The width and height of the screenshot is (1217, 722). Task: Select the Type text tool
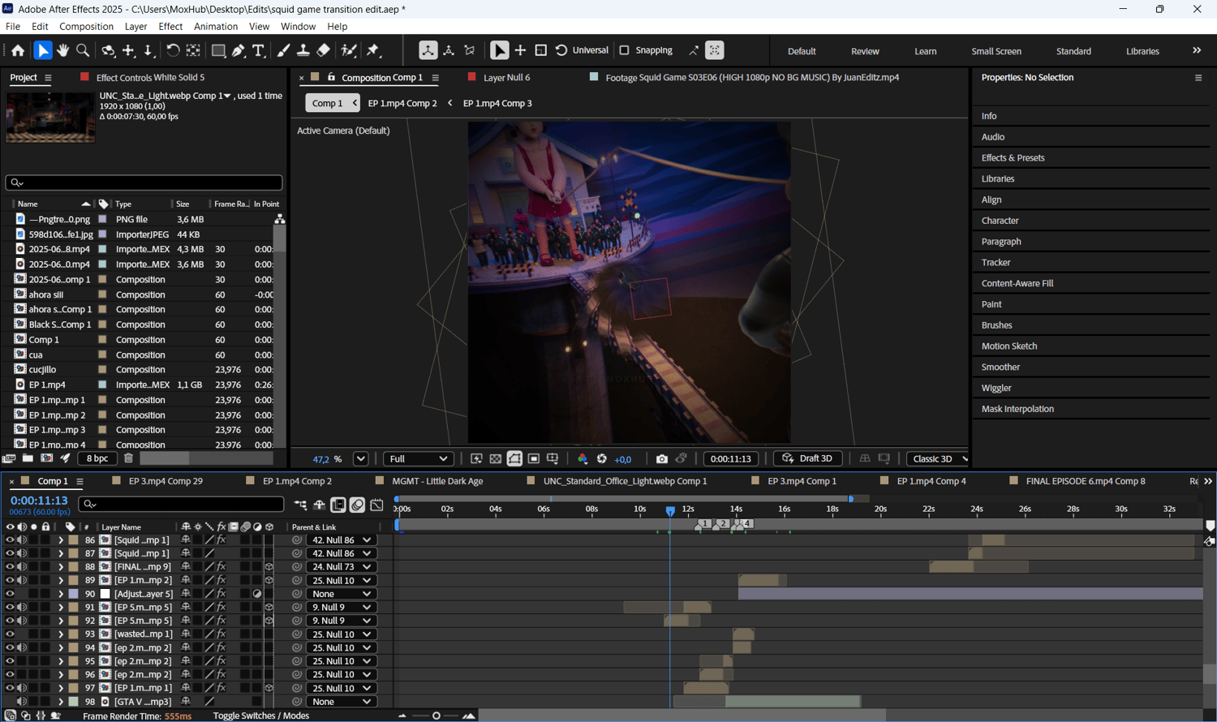click(259, 50)
